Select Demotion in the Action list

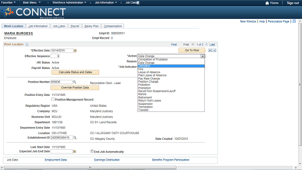point(171,66)
